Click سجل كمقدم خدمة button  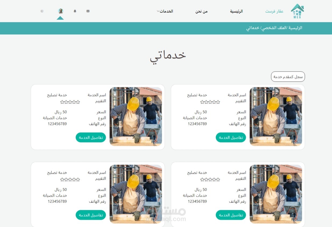[288, 77]
